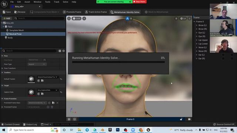The width and height of the screenshot is (237, 133).
Task: Select Template Mesh in the tree
Action: point(16,30)
